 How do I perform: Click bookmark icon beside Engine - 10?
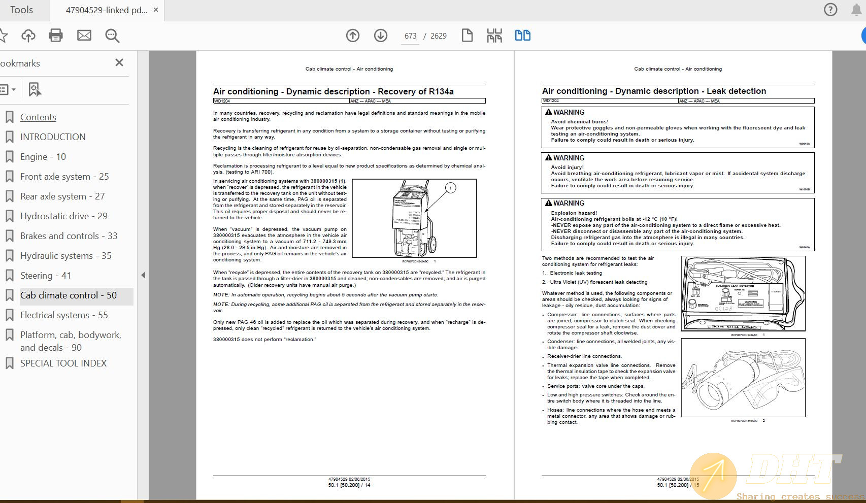(x=9, y=157)
